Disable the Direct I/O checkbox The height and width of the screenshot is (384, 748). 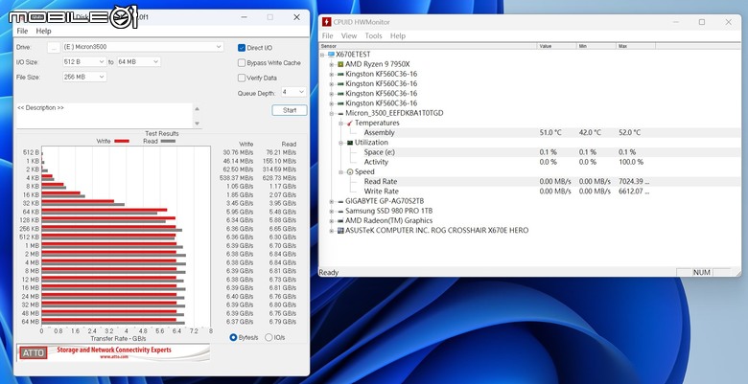[242, 48]
